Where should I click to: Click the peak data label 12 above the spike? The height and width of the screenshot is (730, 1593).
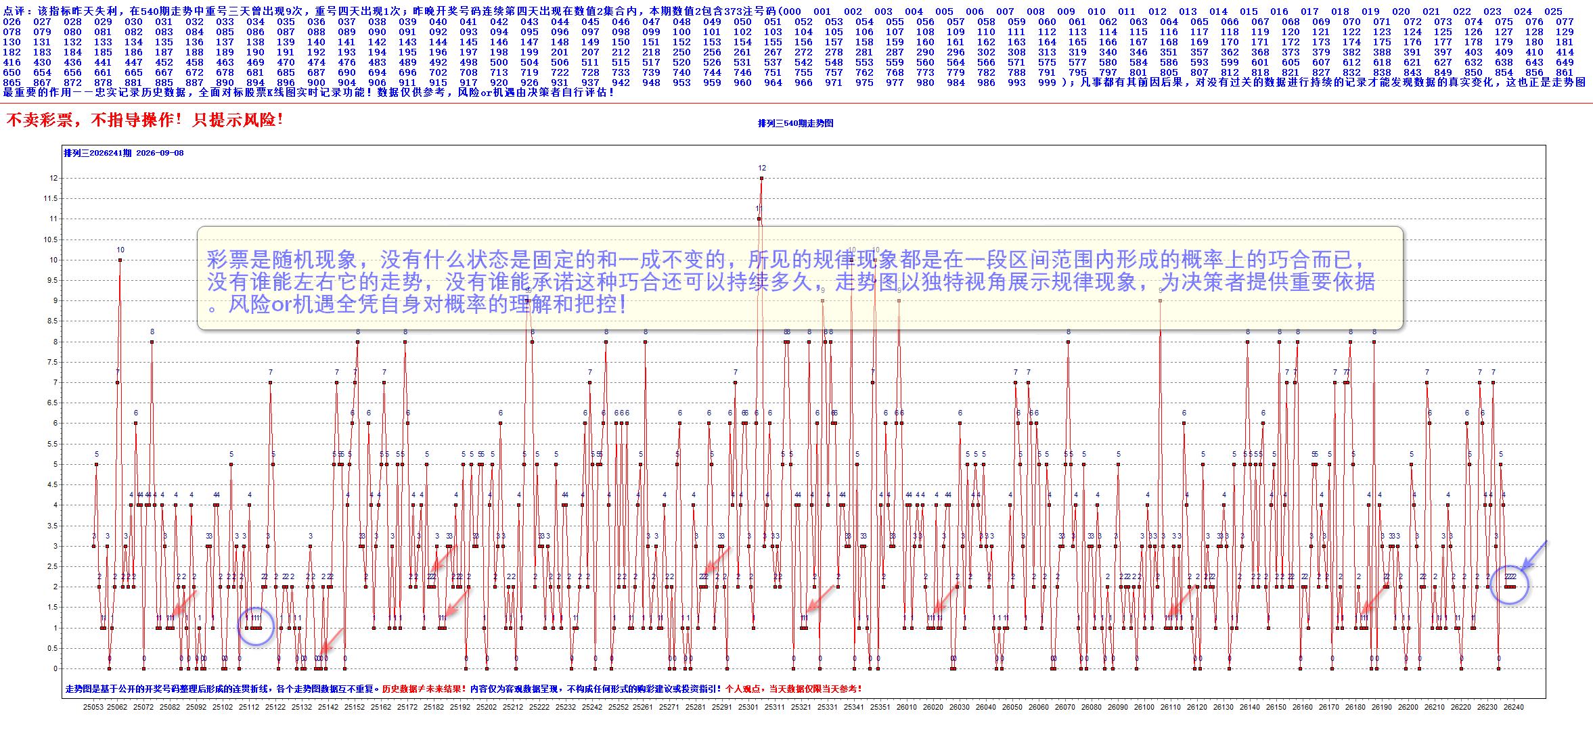pos(762,168)
